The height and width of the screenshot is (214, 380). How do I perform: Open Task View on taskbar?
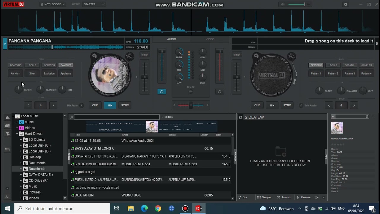click(117, 209)
